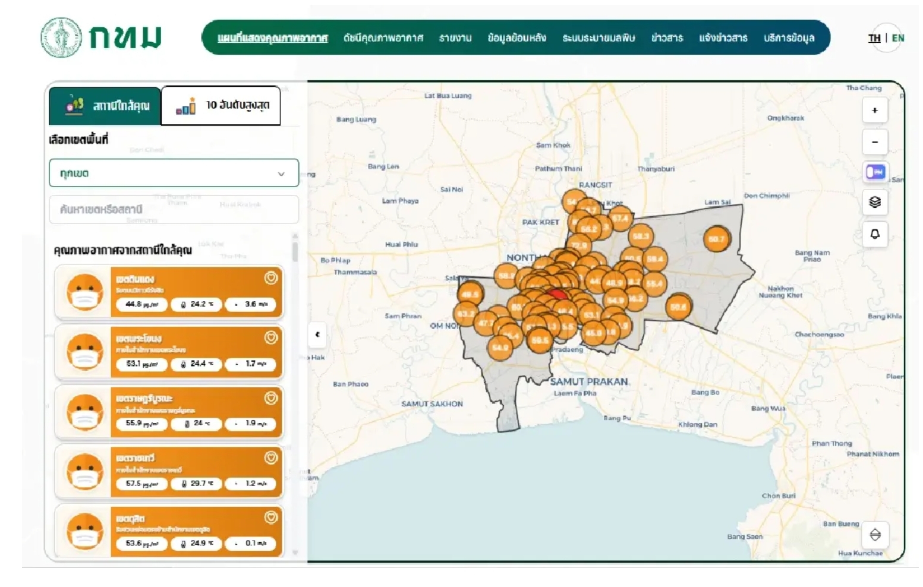
Task: Open the map layers button
Action: pos(874,203)
